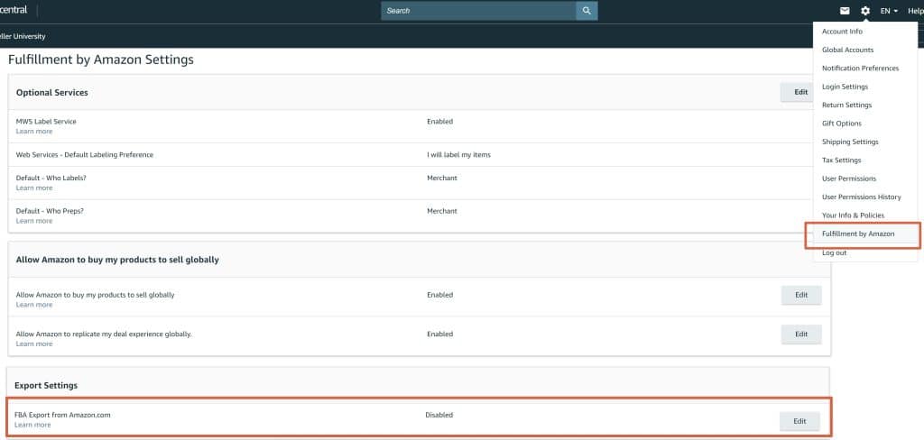
Task: Open Tax Settings
Action: point(842,160)
